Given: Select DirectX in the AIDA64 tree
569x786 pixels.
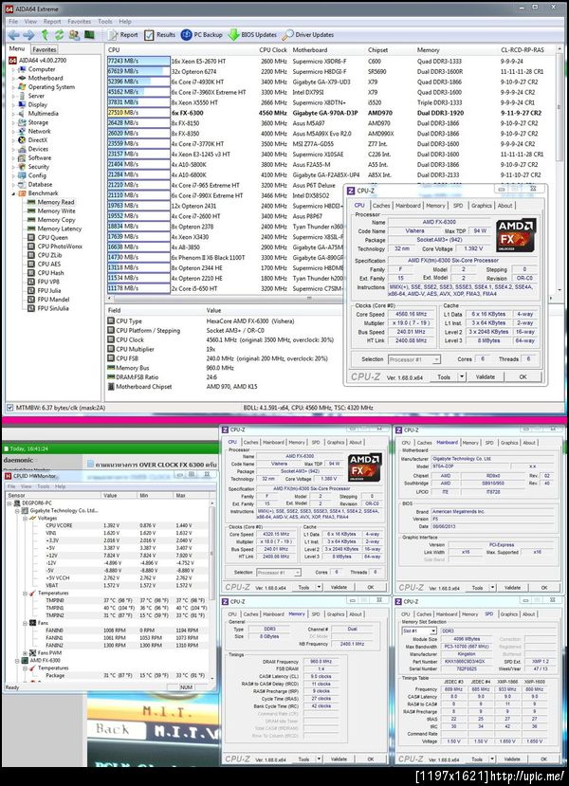Looking at the screenshot, I should pyautogui.click(x=38, y=140).
